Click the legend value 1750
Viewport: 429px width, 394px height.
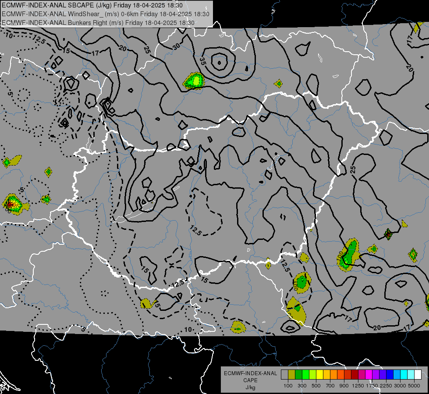372,386
